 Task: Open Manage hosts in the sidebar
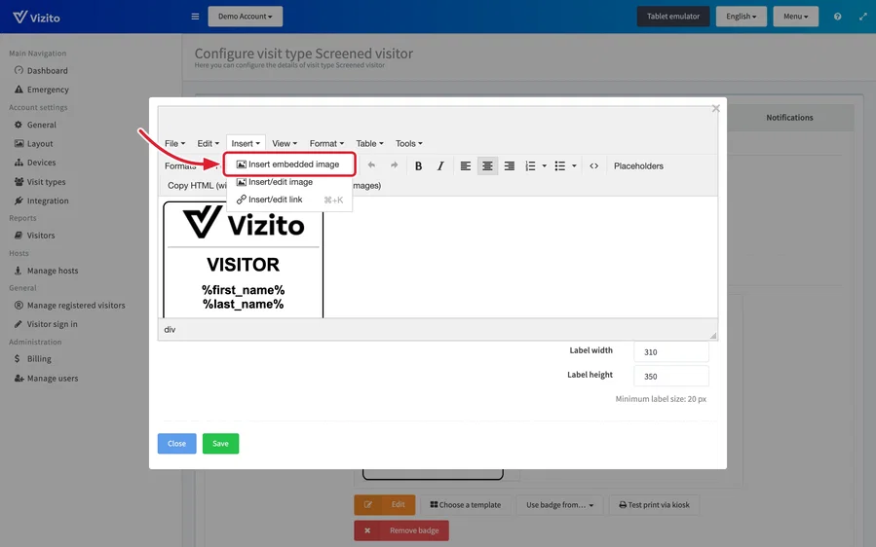coord(46,271)
